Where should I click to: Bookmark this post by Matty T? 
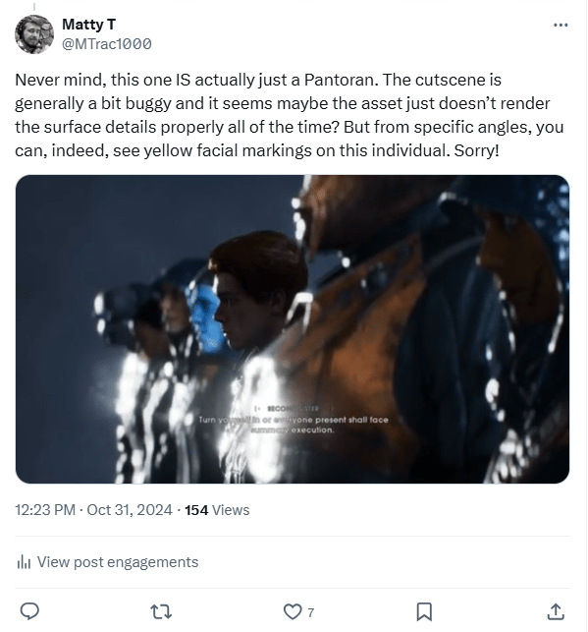(x=424, y=611)
